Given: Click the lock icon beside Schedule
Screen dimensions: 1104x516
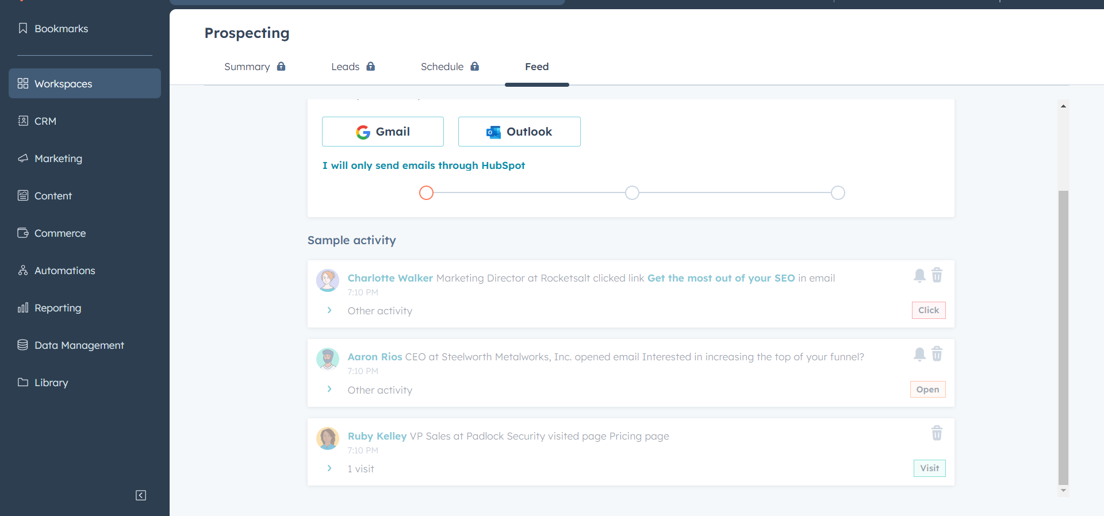Looking at the screenshot, I should click(x=475, y=66).
